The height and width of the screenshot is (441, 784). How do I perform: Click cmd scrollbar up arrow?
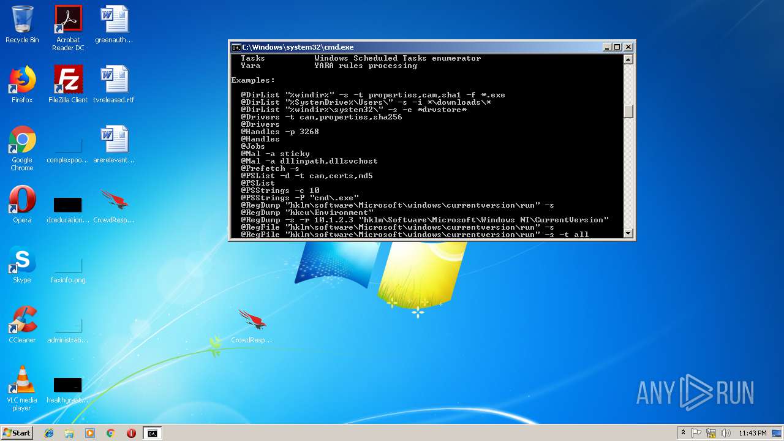coord(628,59)
